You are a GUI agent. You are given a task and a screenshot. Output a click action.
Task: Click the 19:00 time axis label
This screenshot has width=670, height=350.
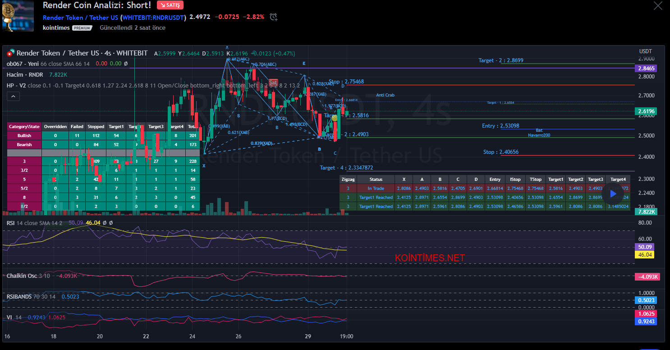coord(346,336)
